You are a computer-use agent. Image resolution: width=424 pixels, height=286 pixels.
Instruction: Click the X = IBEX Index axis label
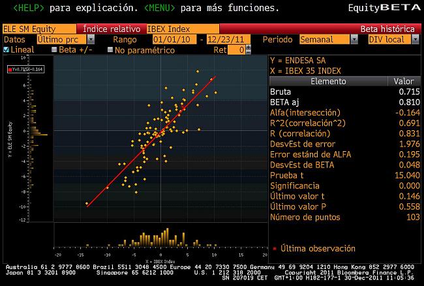coord(160,261)
